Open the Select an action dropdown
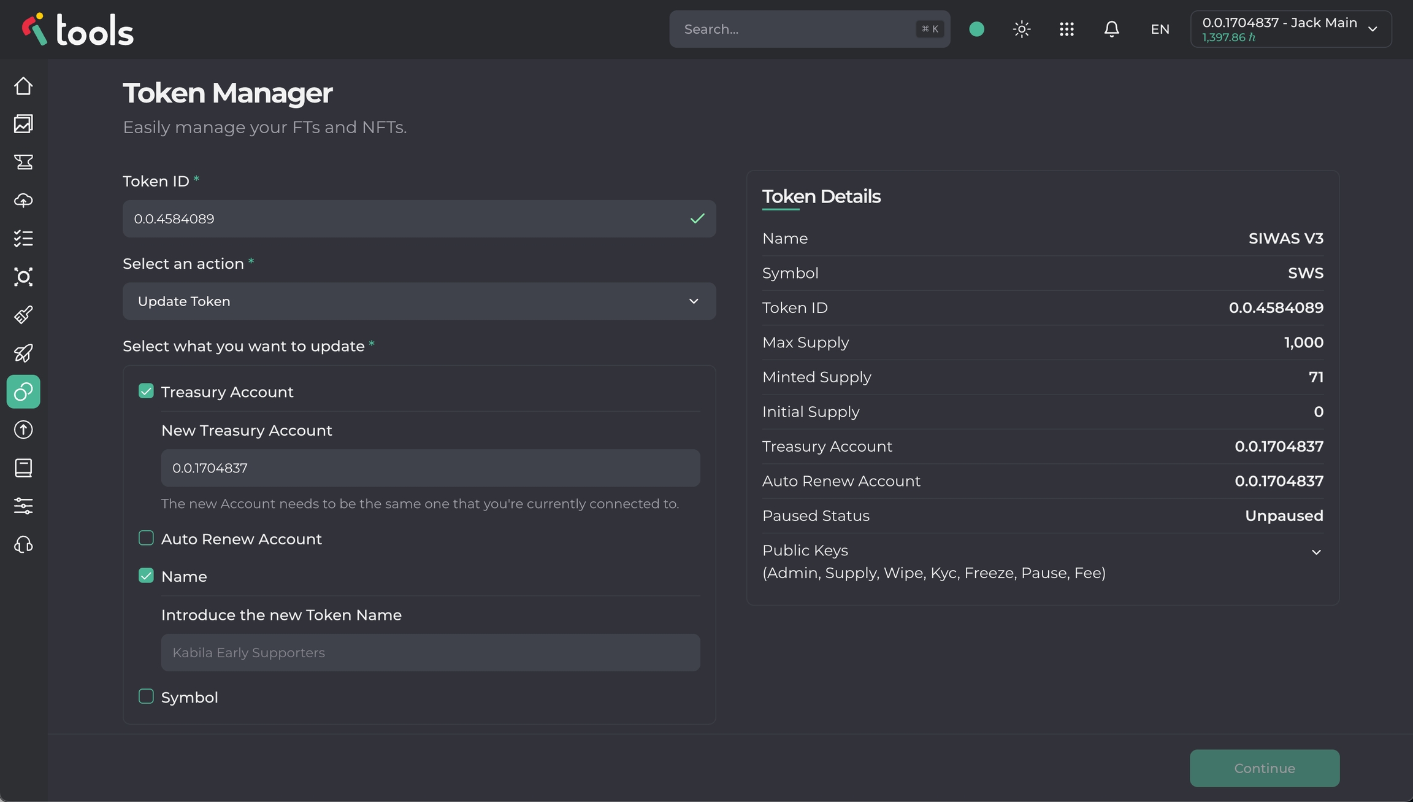This screenshot has width=1413, height=802. (x=419, y=301)
